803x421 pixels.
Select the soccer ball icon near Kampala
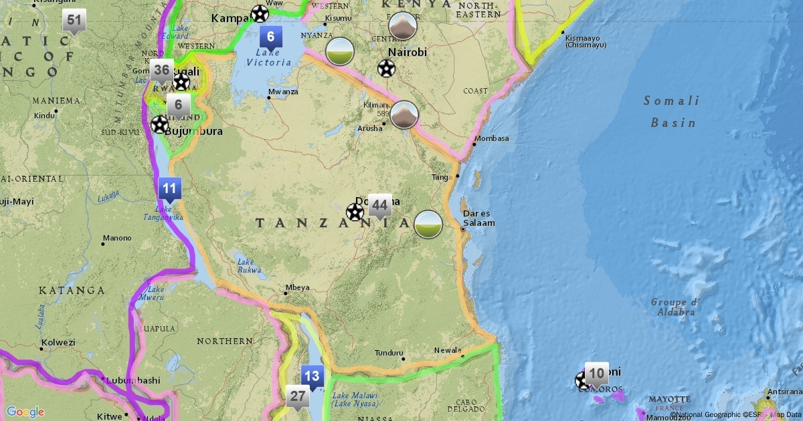pyautogui.click(x=260, y=13)
